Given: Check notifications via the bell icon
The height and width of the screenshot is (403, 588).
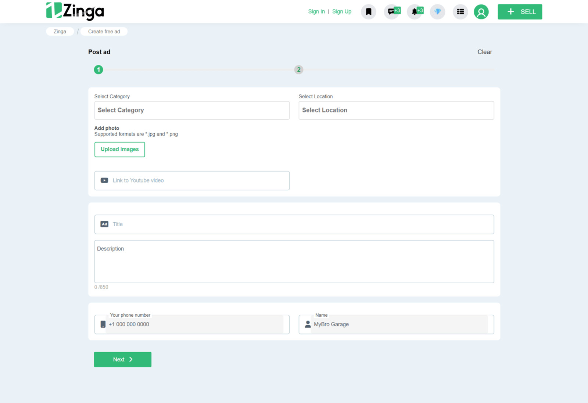Looking at the screenshot, I should pyautogui.click(x=415, y=11).
